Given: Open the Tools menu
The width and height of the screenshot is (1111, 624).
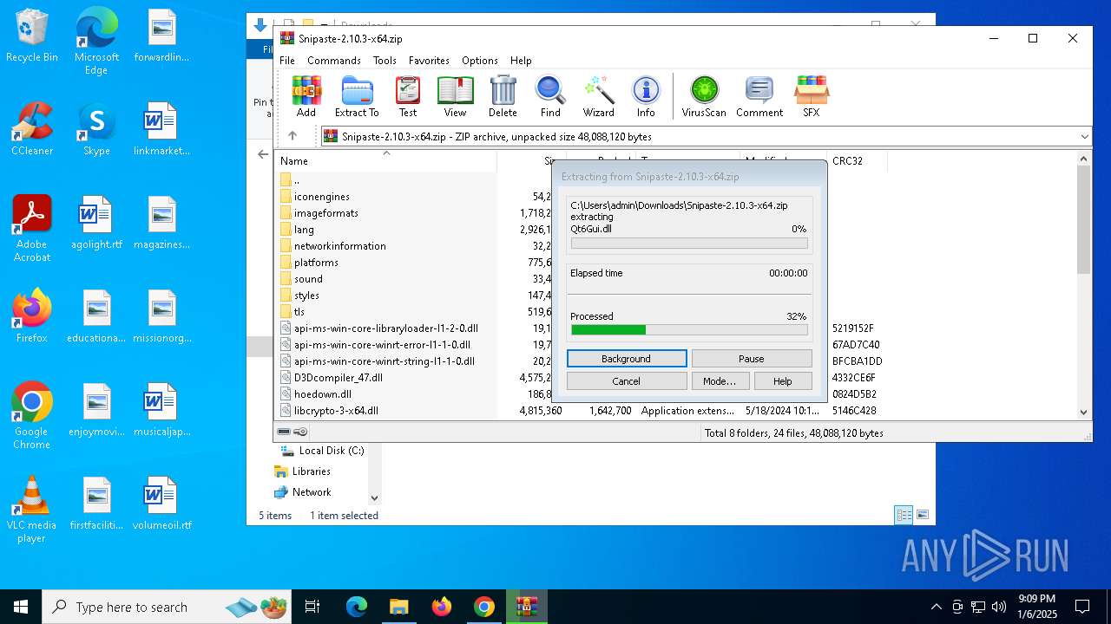Looking at the screenshot, I should click(385, 61).
